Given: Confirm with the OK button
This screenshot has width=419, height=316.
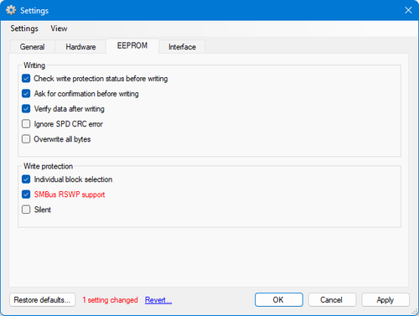Looking at the screenshot, I should pyautogui.click(x=279, y=300).
